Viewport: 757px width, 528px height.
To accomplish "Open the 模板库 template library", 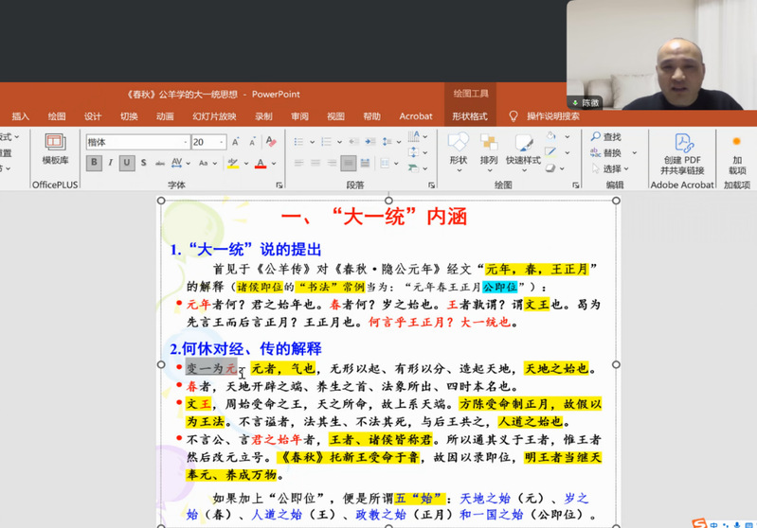I will click(x=55, y=148).
